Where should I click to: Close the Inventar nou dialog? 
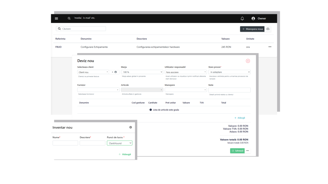130,127
